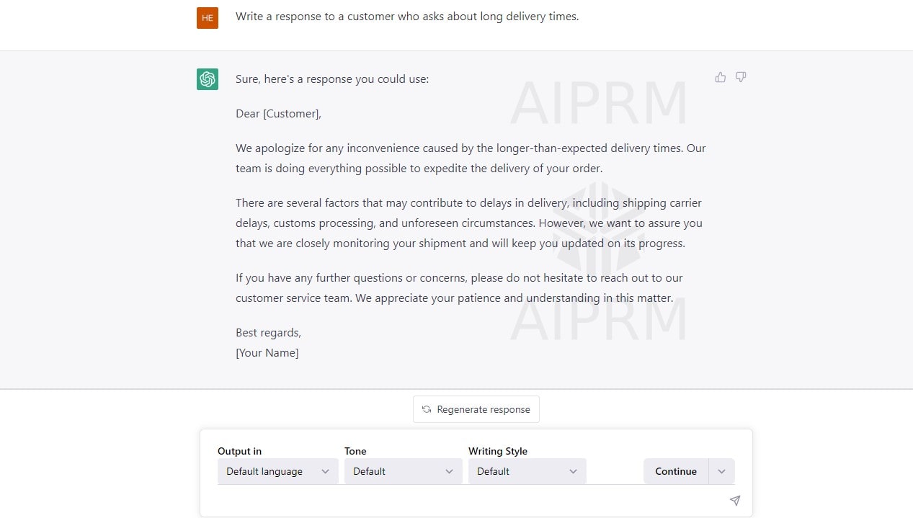Click the orange HE user avatar
913x518 pixels.
click(207, 17)
